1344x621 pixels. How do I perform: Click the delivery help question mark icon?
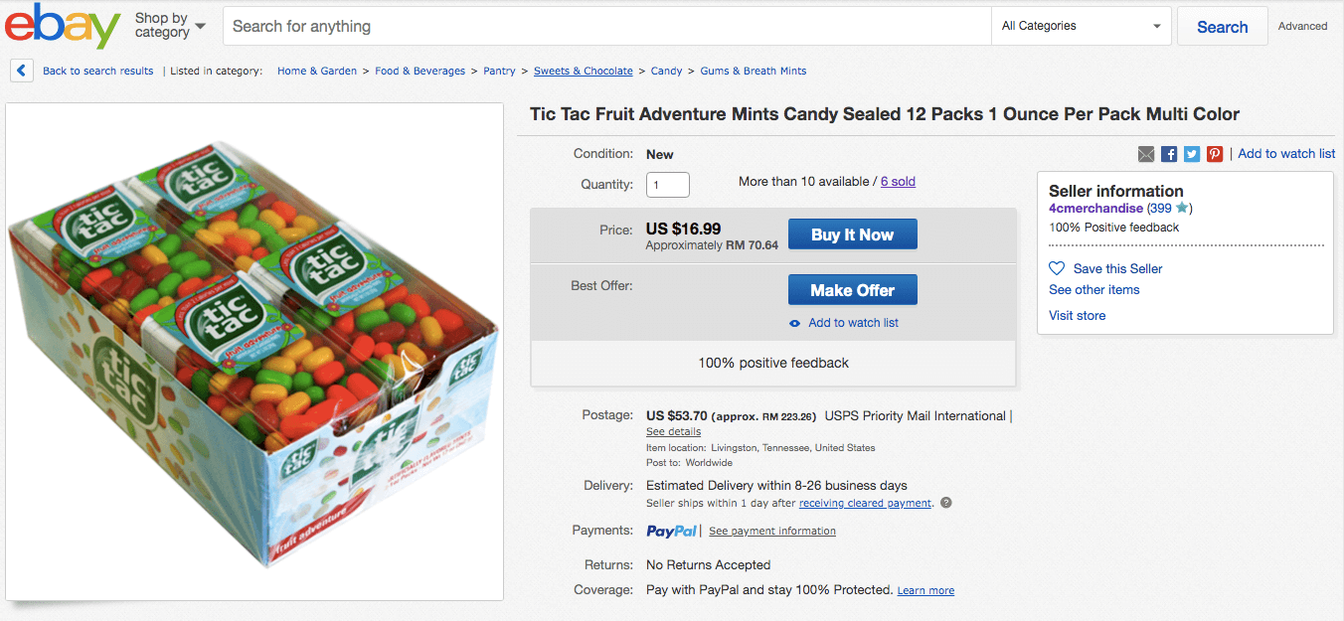946,503
